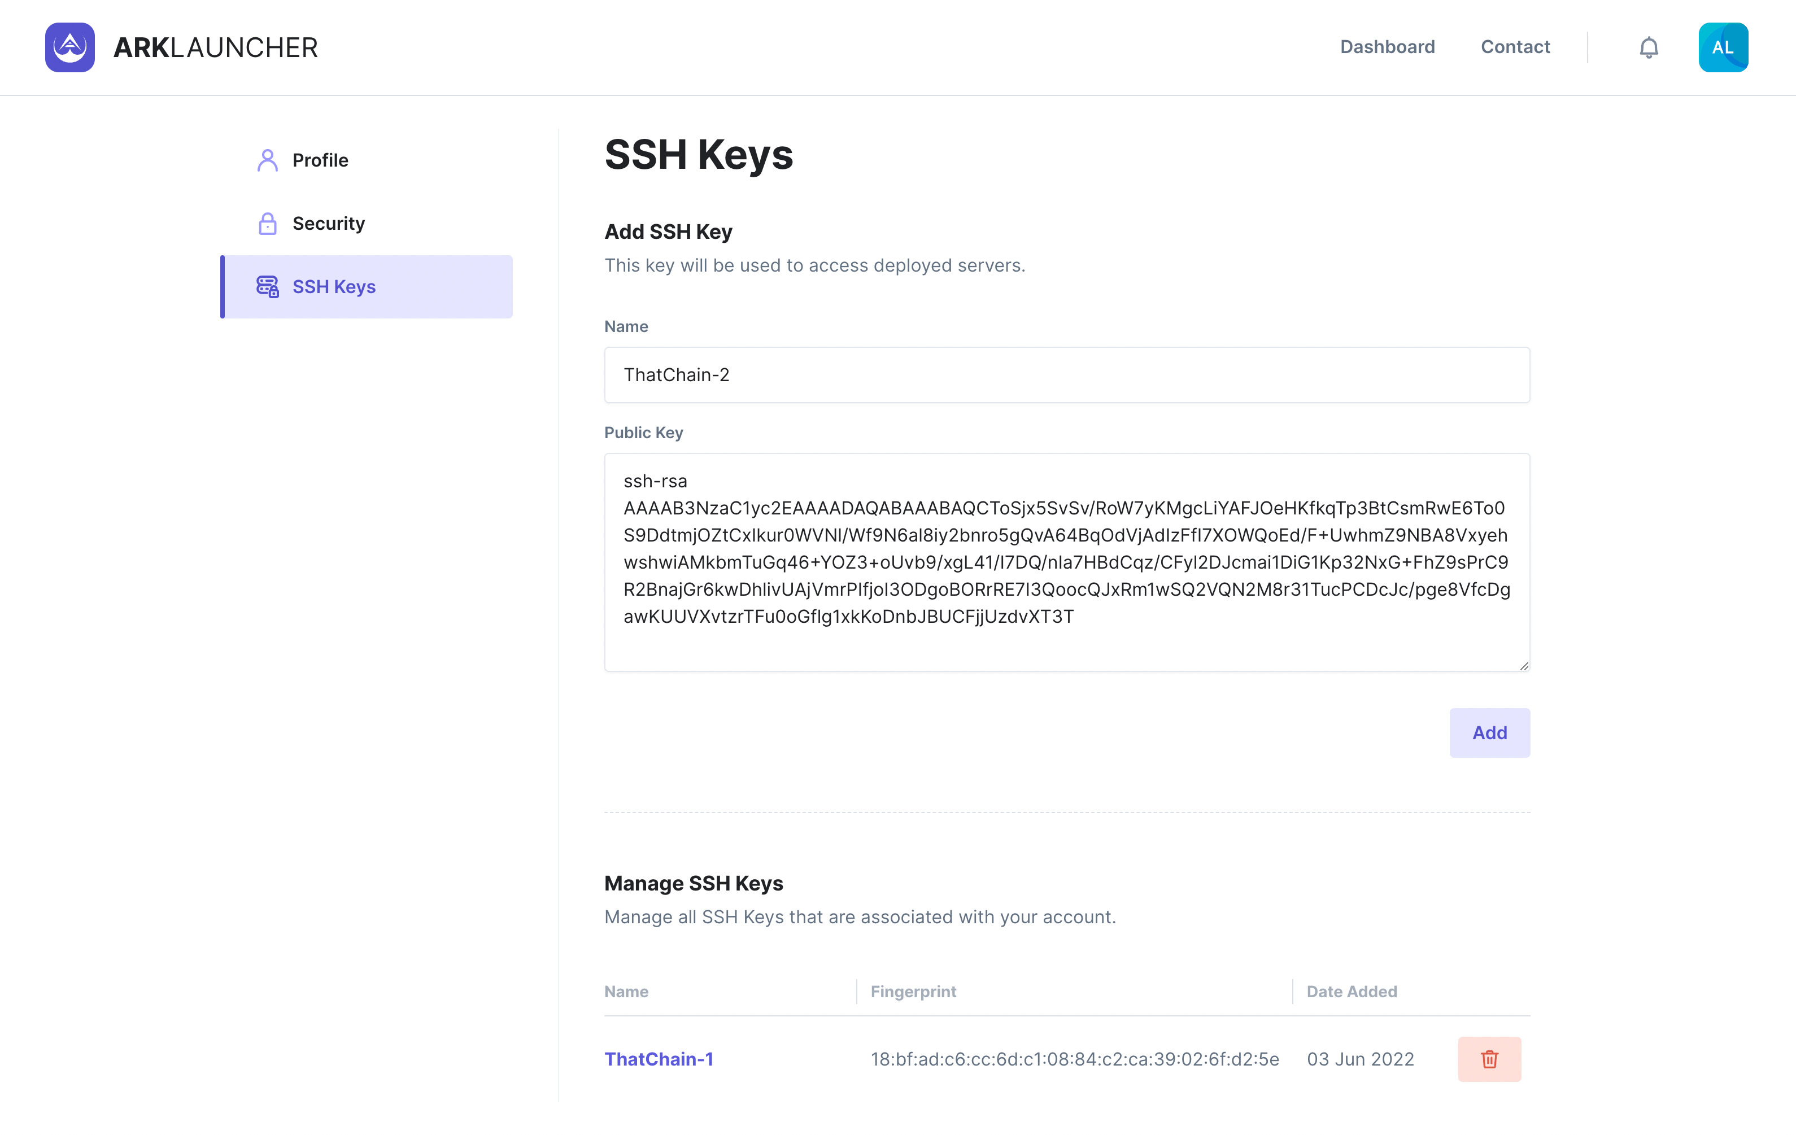Open the AL user avatar menu
The image size is (1796, 1135).
coord(1723,48)
